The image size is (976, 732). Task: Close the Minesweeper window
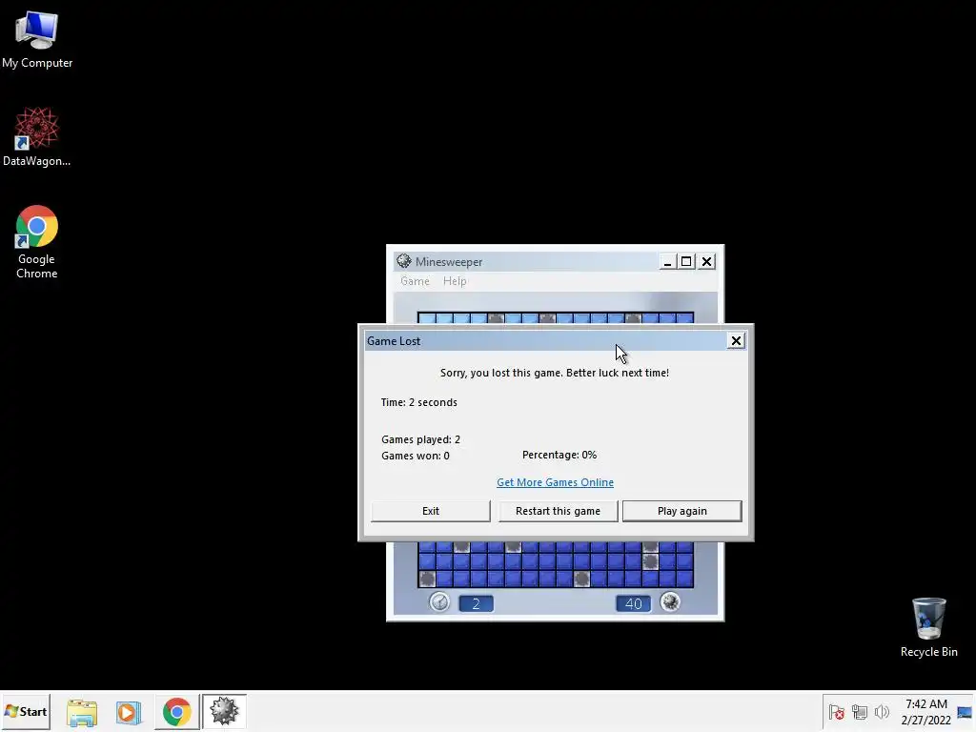click(x=706, y=262)
